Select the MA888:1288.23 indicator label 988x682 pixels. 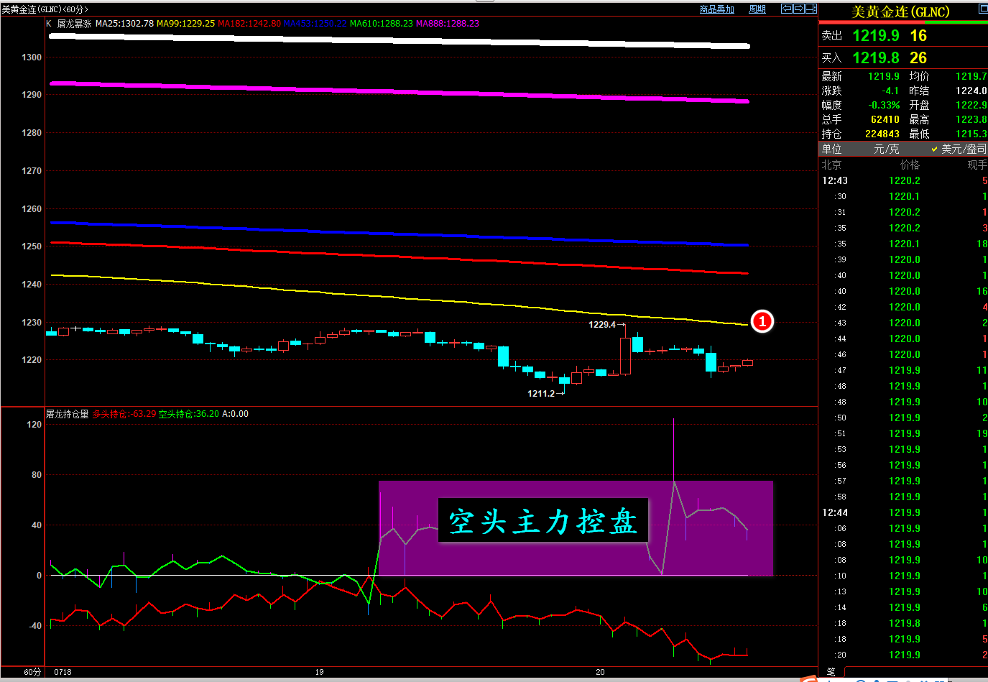[448, 24]
